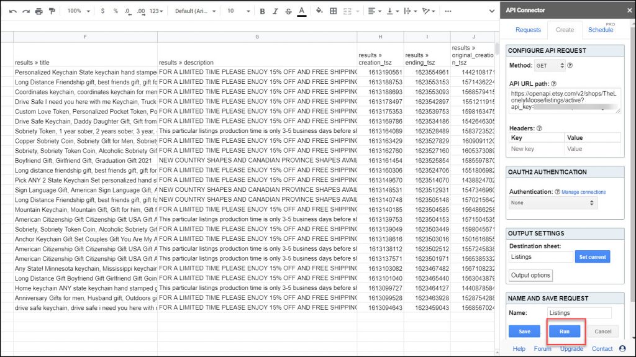Expand the zoom level dropdown

tap(78, 11)
